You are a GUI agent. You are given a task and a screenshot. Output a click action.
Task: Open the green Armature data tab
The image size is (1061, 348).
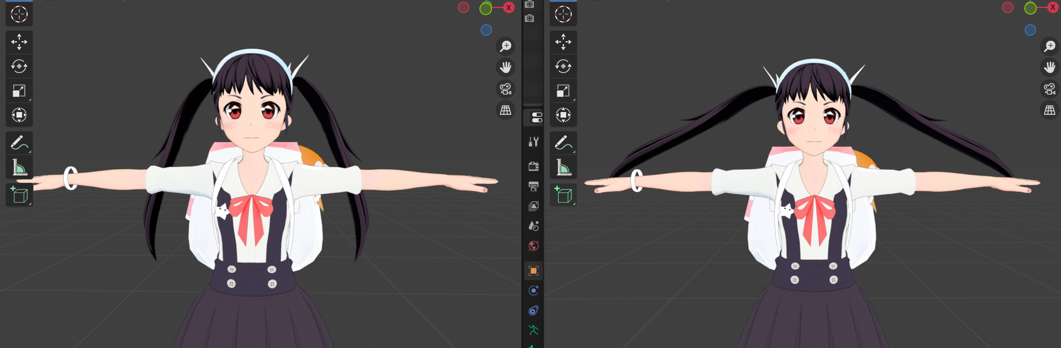click(533, 330)
